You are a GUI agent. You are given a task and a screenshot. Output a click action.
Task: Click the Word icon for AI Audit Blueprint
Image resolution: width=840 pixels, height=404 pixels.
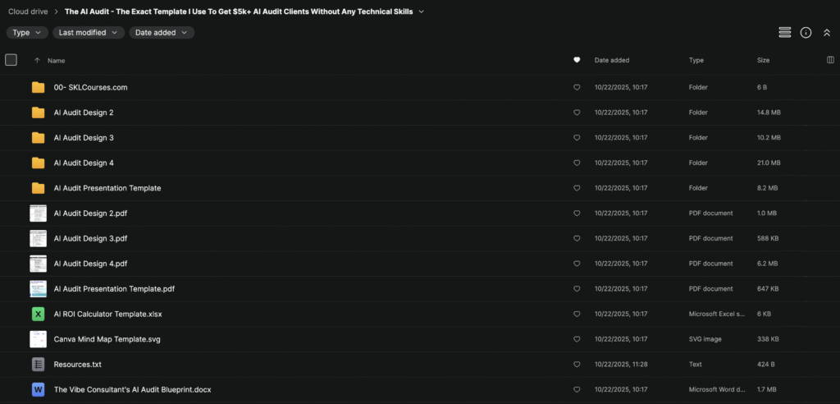tap(38, 389)
